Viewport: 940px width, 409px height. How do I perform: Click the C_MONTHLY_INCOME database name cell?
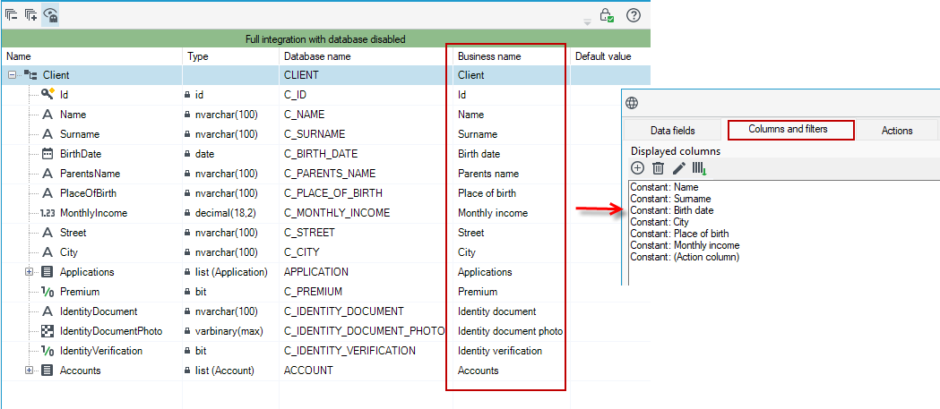336,213
